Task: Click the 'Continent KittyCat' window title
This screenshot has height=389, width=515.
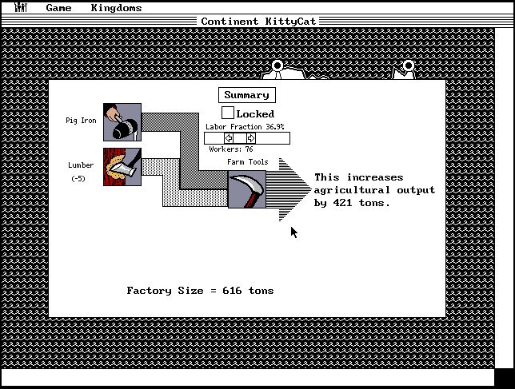Action: tap(258, 22)
